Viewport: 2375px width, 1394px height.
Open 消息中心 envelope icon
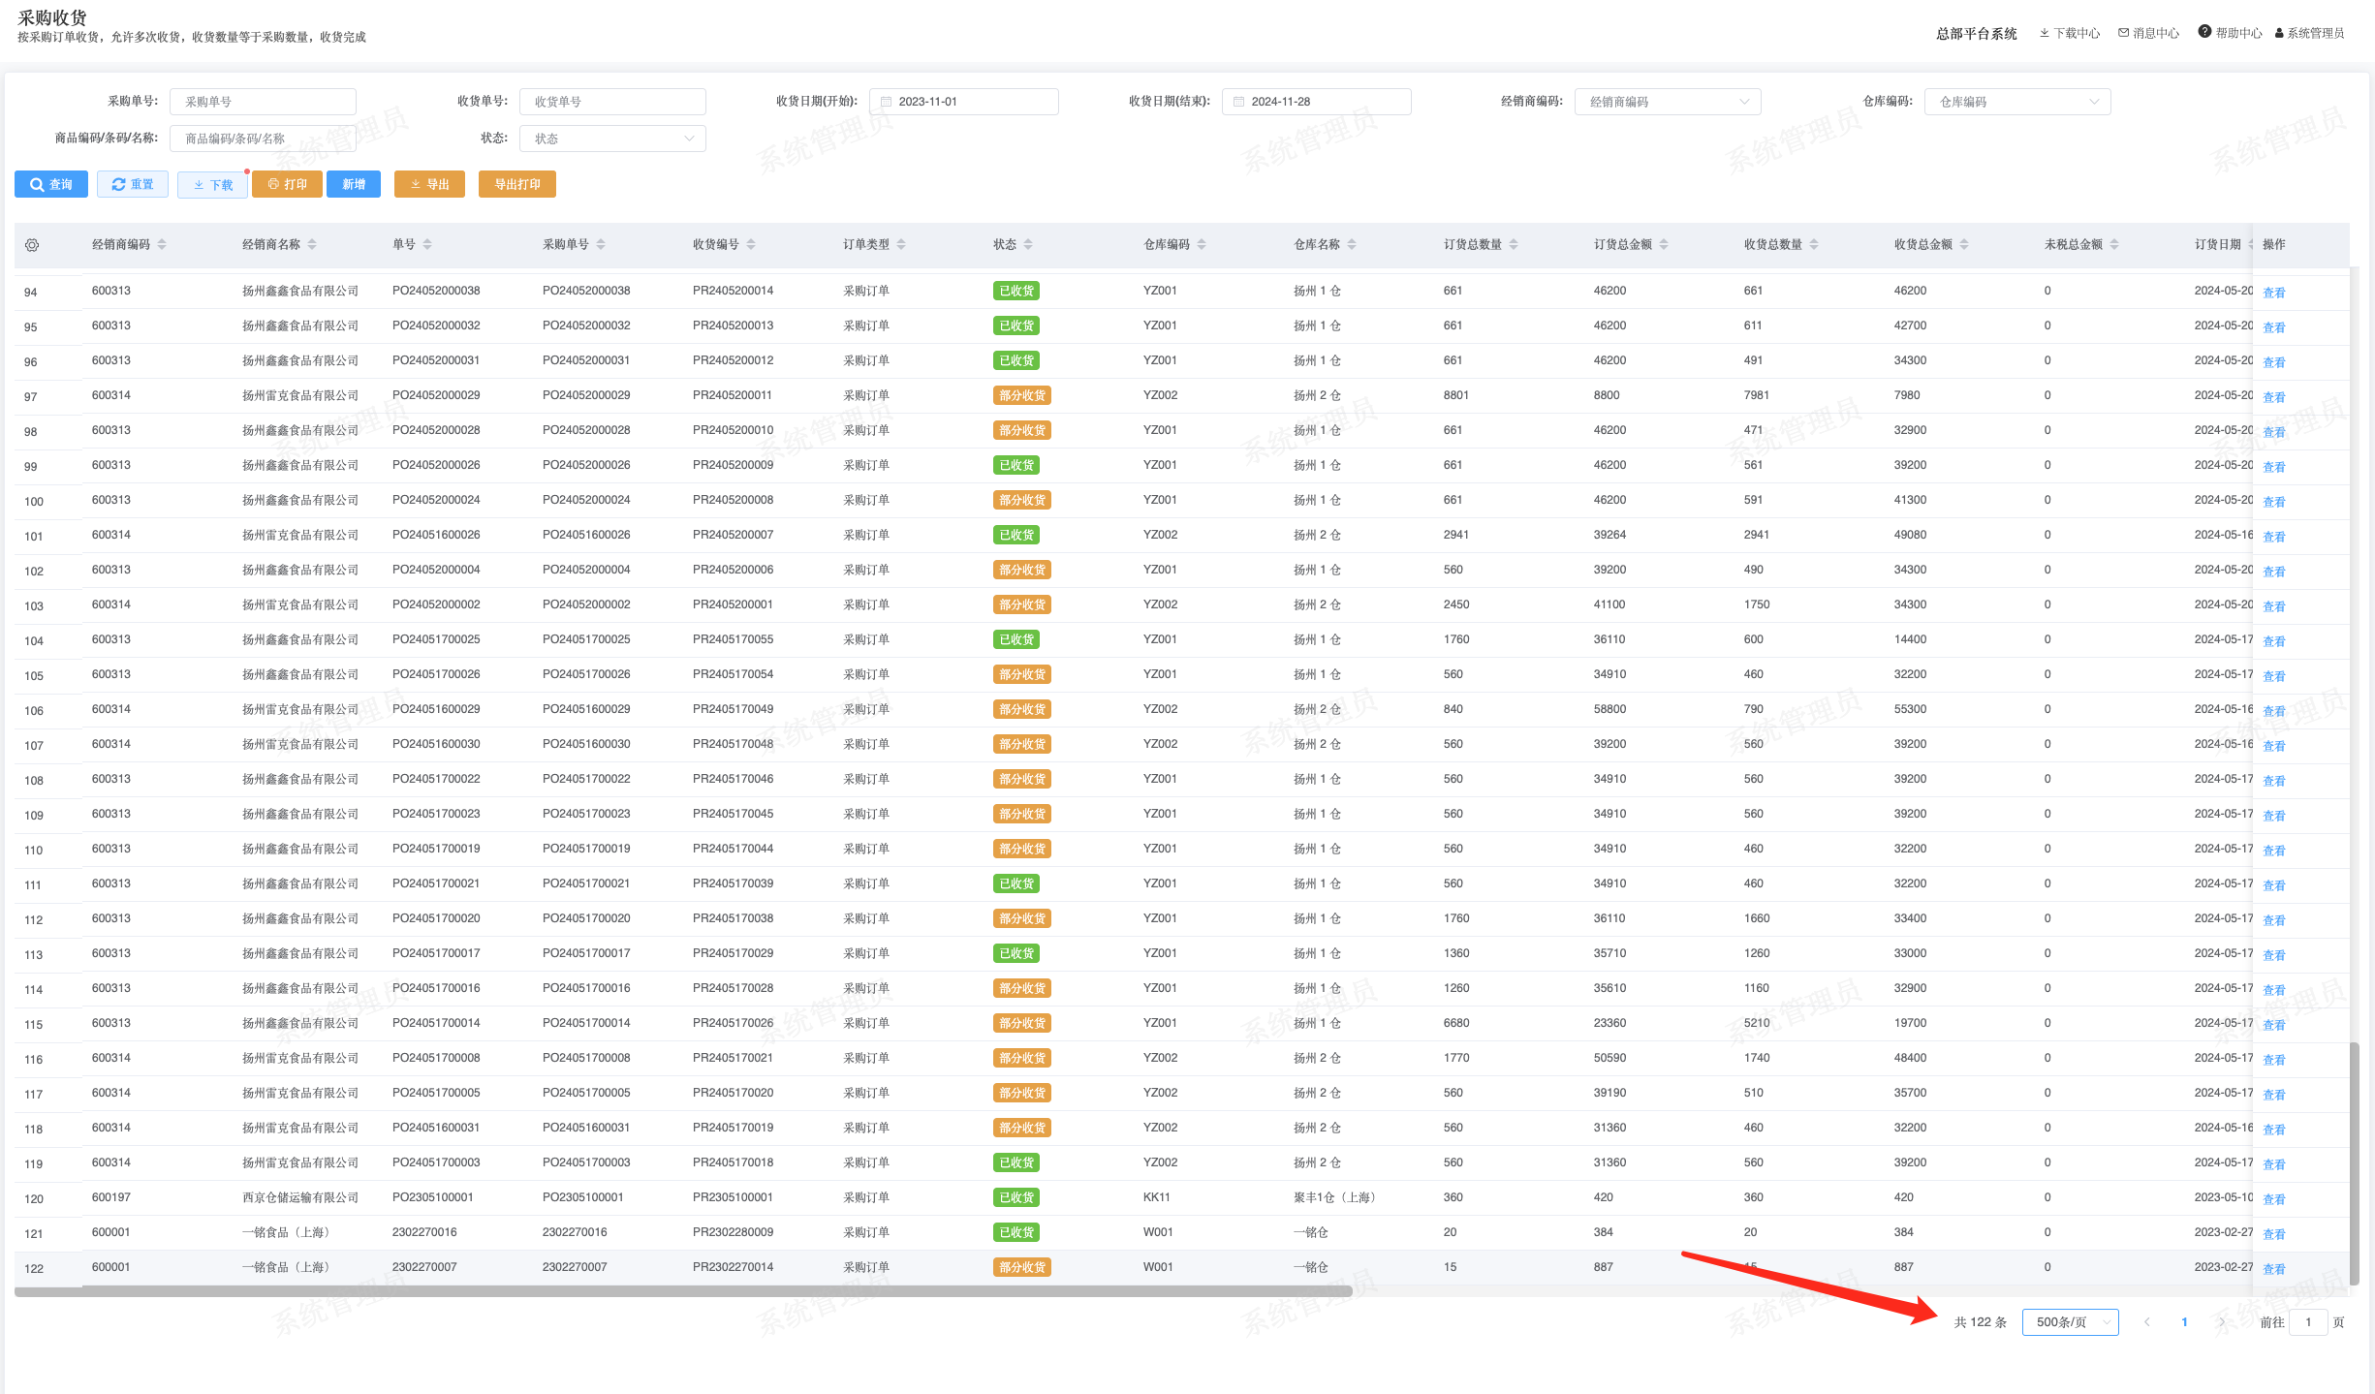(2123, 33)
